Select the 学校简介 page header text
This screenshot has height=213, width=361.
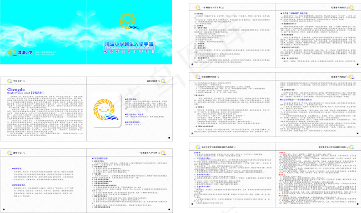(x=18, y=81)
